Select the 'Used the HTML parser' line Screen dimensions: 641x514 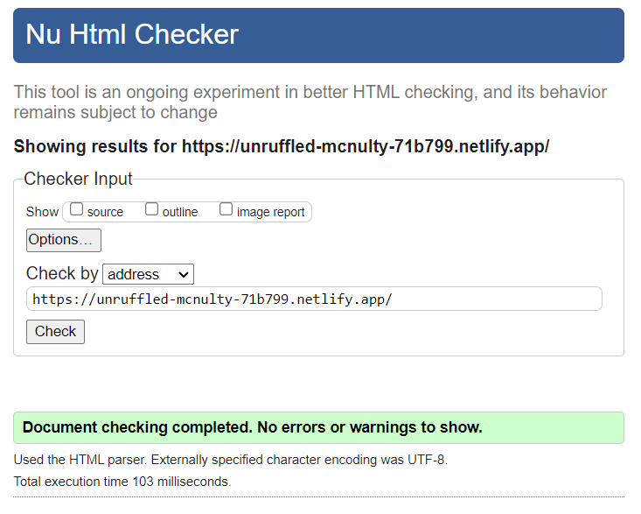point(231,460)
